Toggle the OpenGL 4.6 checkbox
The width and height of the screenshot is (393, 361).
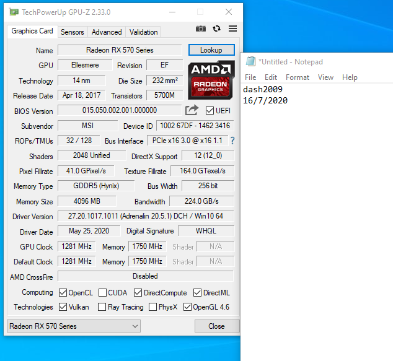tap(187, 307)
